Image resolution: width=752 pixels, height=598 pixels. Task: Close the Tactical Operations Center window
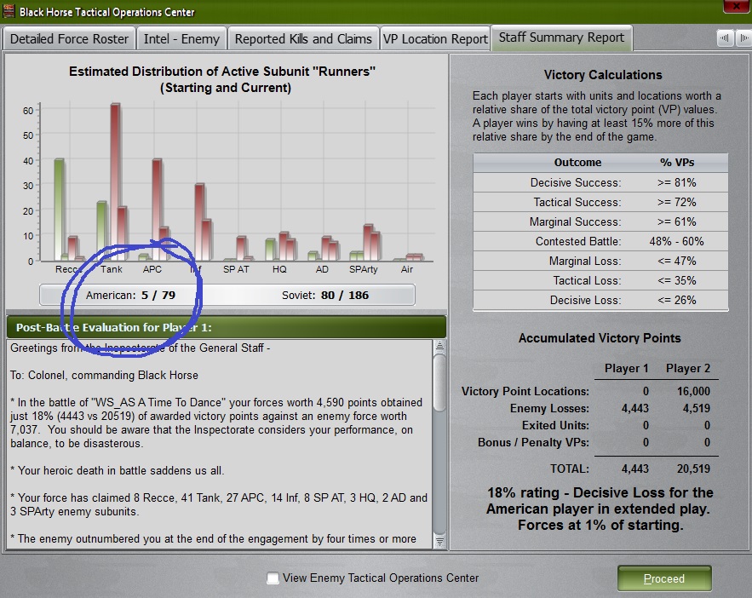point(738,6)
